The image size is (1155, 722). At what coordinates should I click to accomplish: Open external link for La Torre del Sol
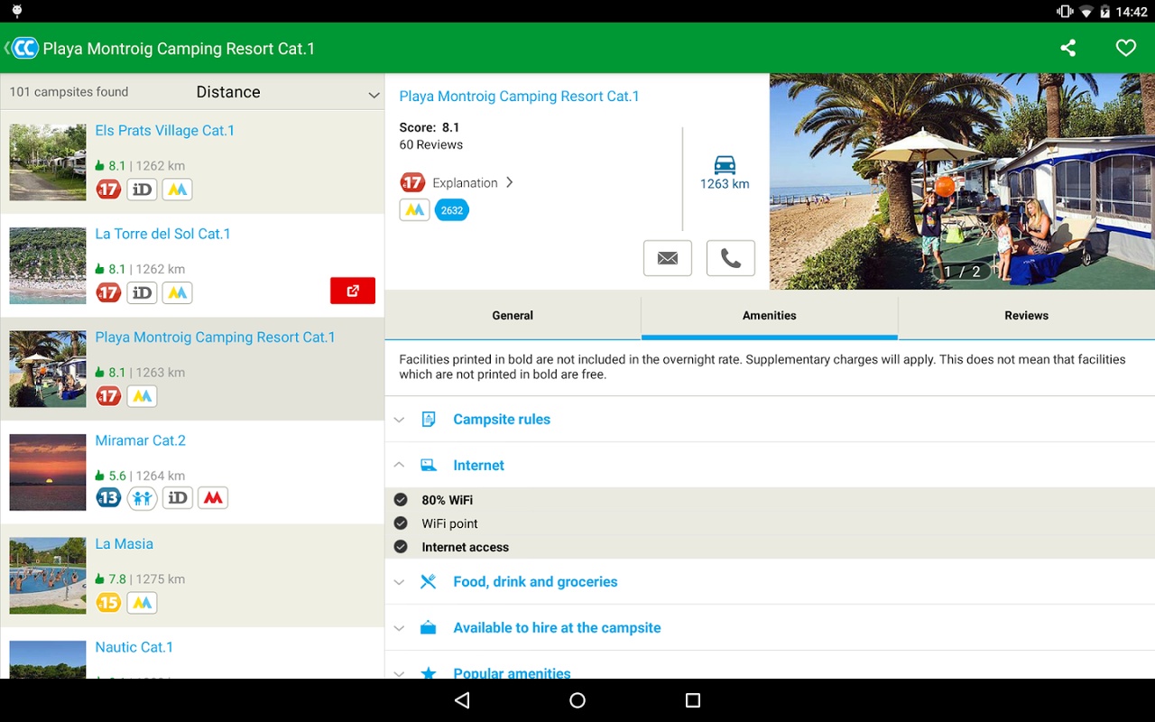[x=353, y=291]
